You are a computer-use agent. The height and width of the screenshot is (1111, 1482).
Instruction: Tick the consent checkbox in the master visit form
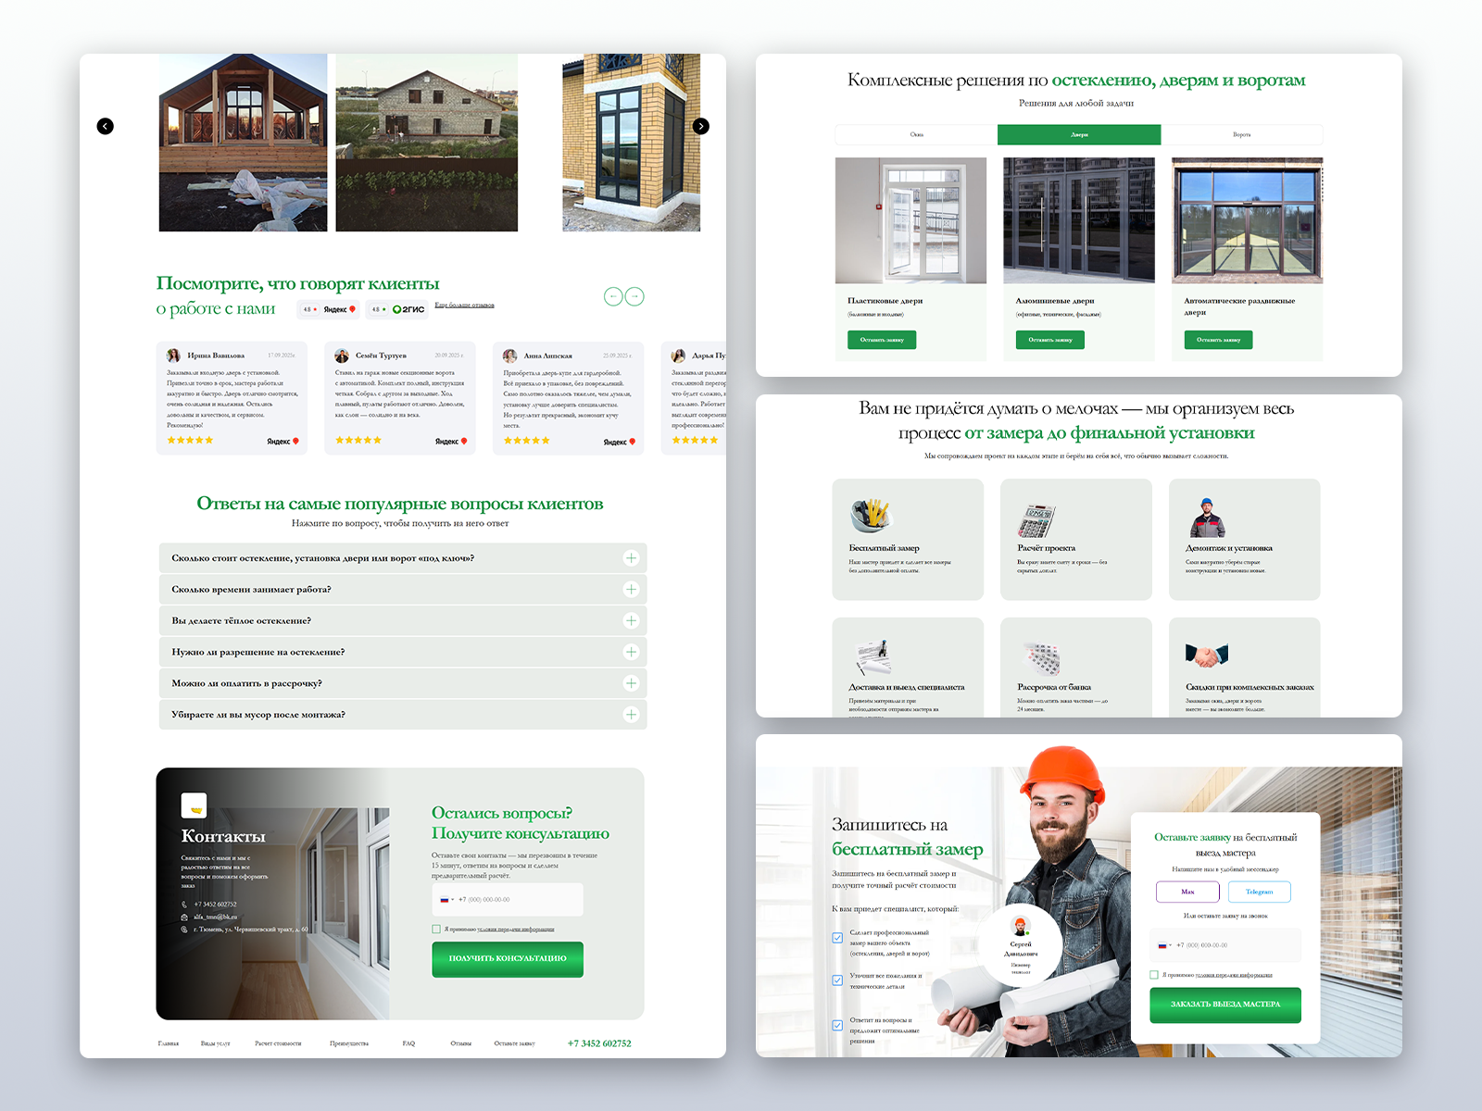pos(1154,975)
